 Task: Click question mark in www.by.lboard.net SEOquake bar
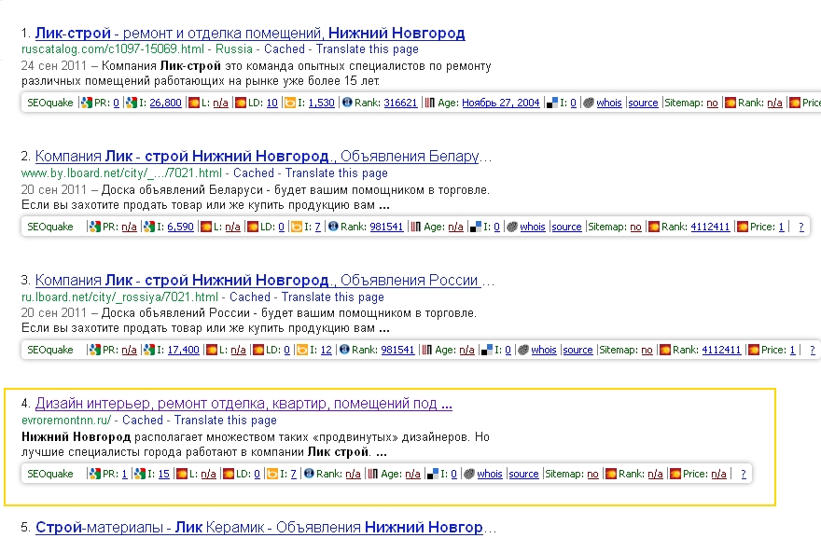[x=801, y=228]
